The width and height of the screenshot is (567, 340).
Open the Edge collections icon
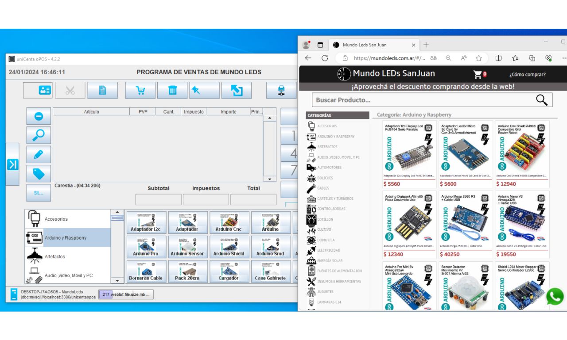point(532,58)
